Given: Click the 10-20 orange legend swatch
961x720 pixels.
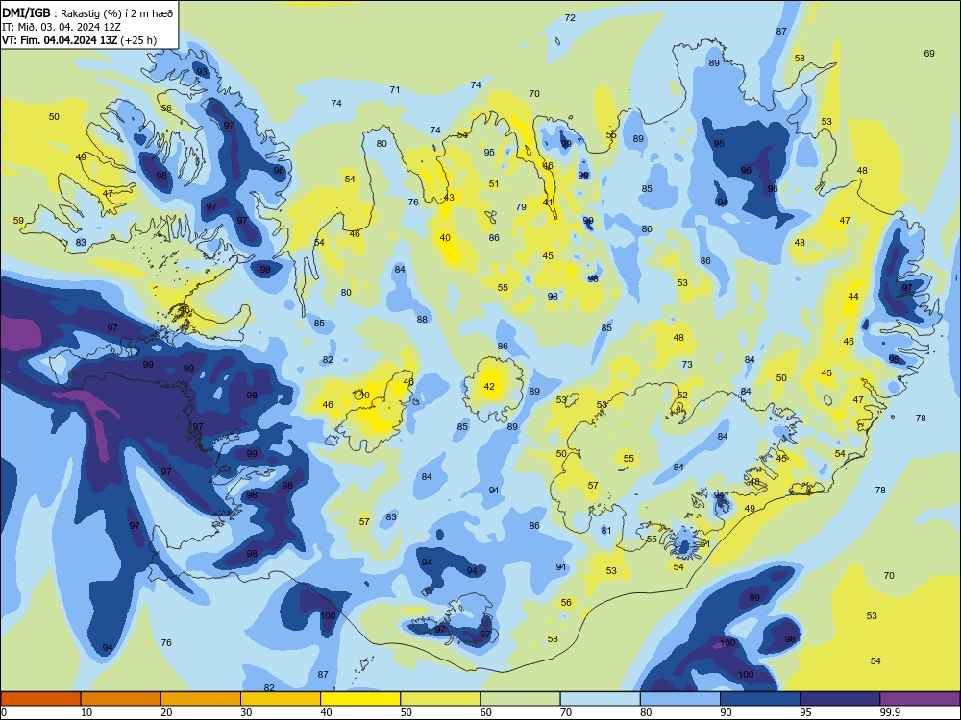Looking at the screenshot, I should pos(121,699).
